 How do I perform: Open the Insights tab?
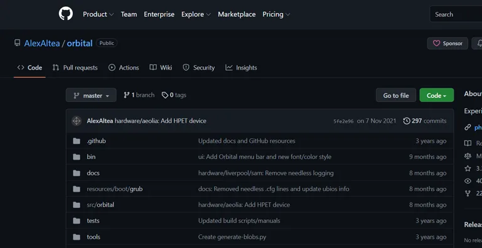(x=241, y=68)
